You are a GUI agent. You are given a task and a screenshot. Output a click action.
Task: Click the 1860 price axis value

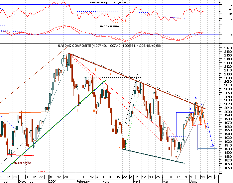[228, 164]
